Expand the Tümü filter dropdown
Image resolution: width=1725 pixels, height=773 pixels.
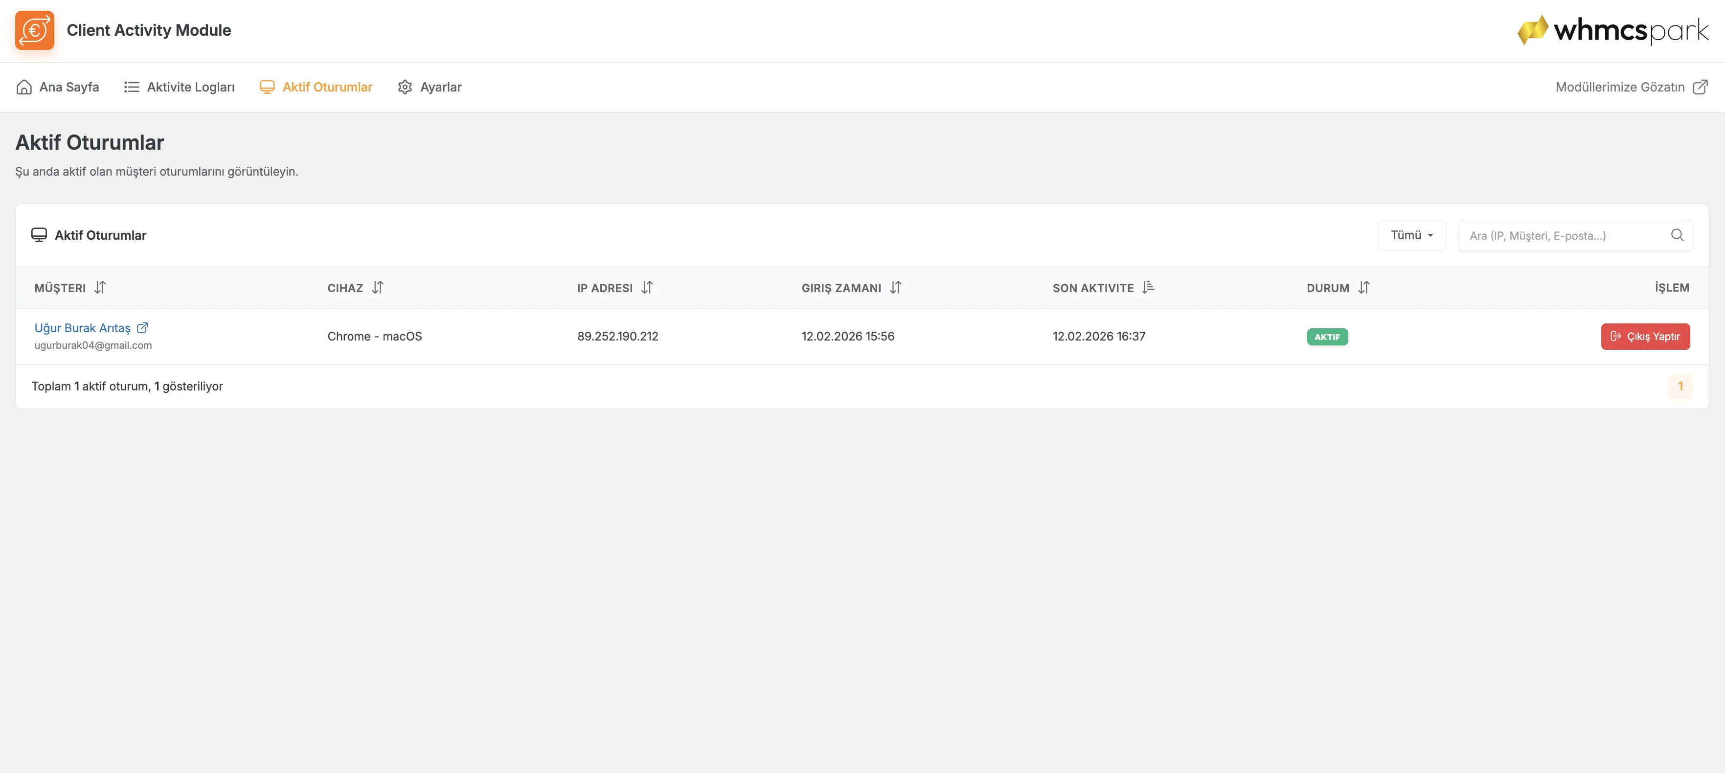(1411, 235)
